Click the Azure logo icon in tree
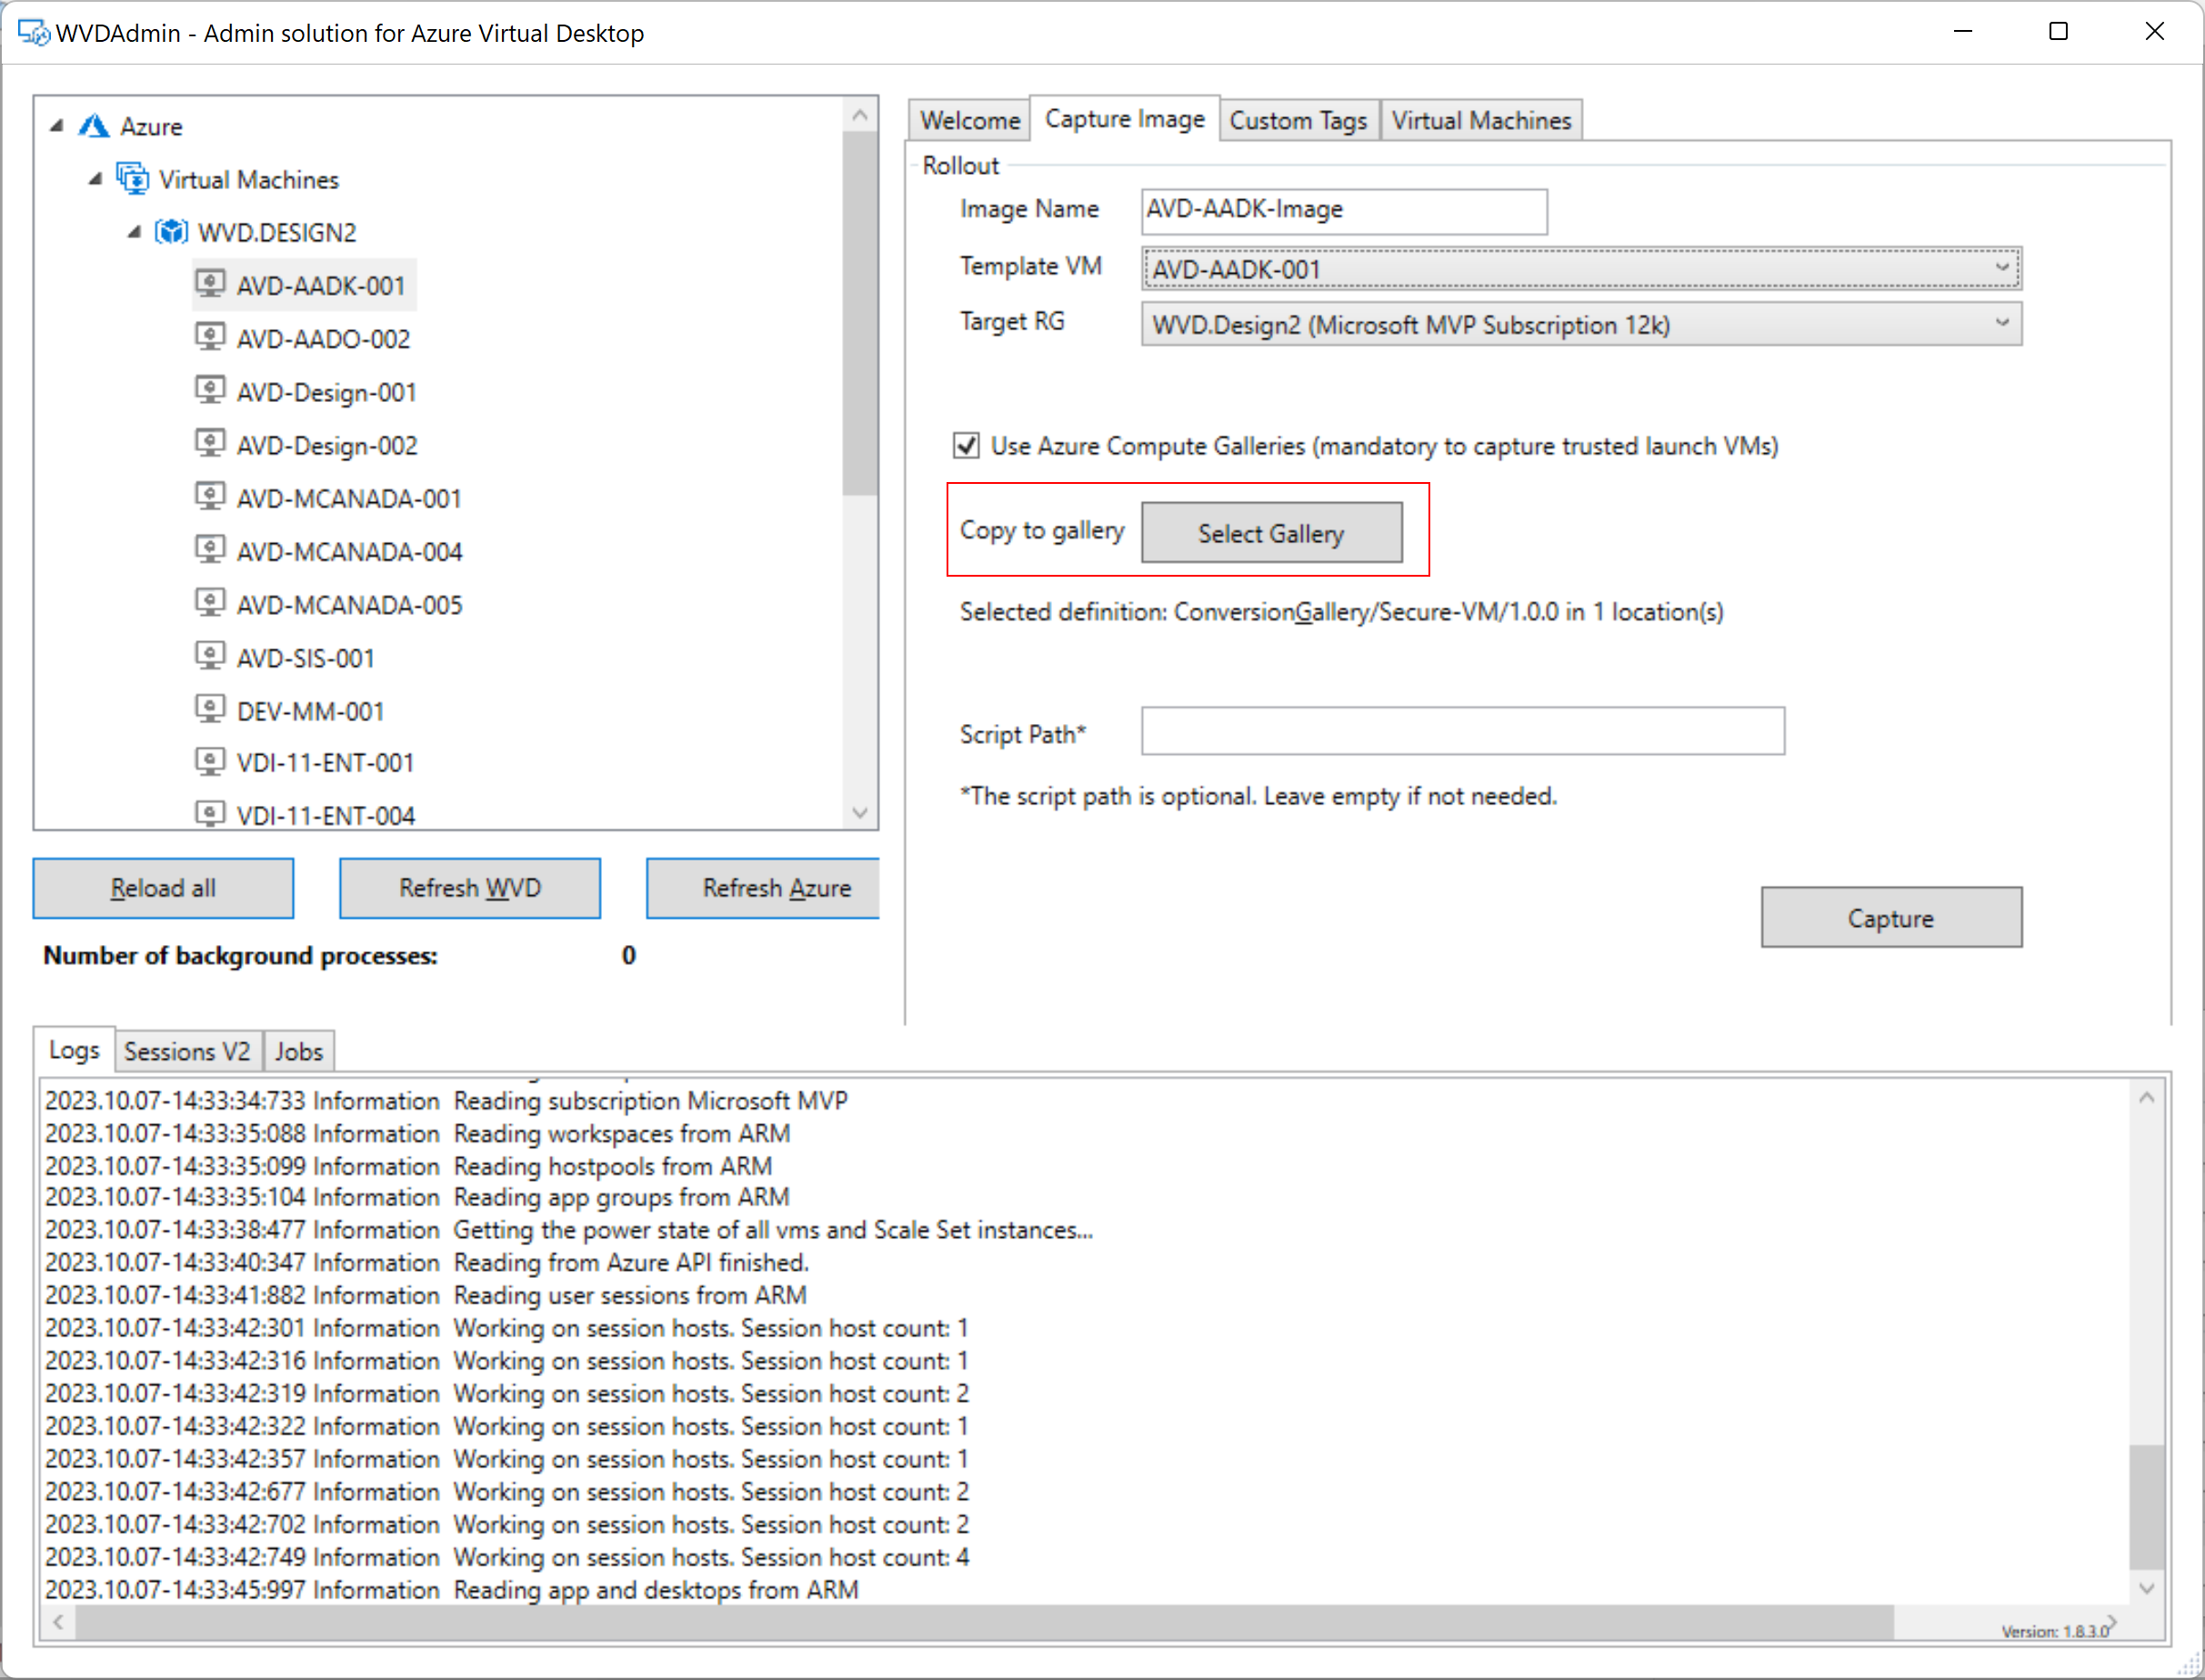The height and width of the screenshot is (1680, 2205). pos(94,126)
